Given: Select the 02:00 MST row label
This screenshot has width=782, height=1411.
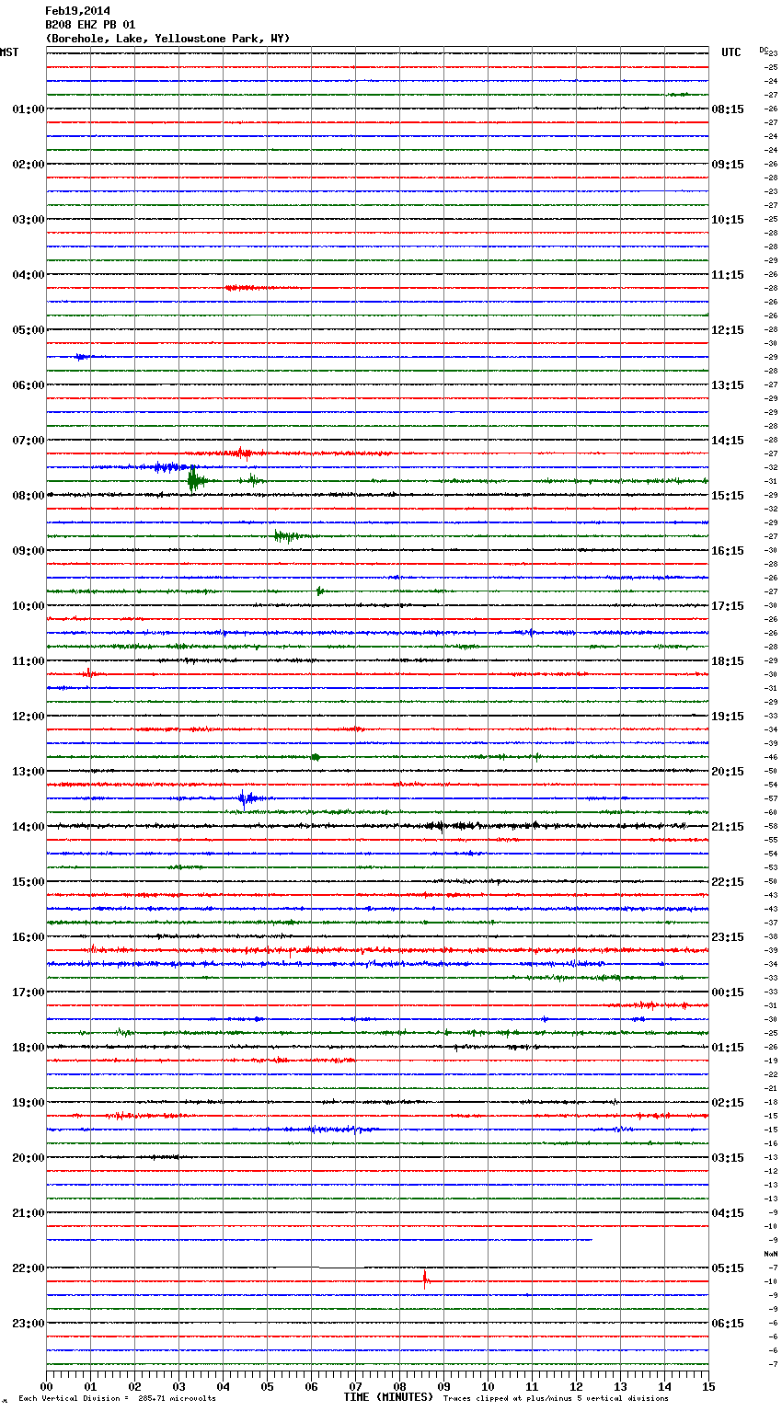Looking at the screenshot, I should (x=29, y=165).
